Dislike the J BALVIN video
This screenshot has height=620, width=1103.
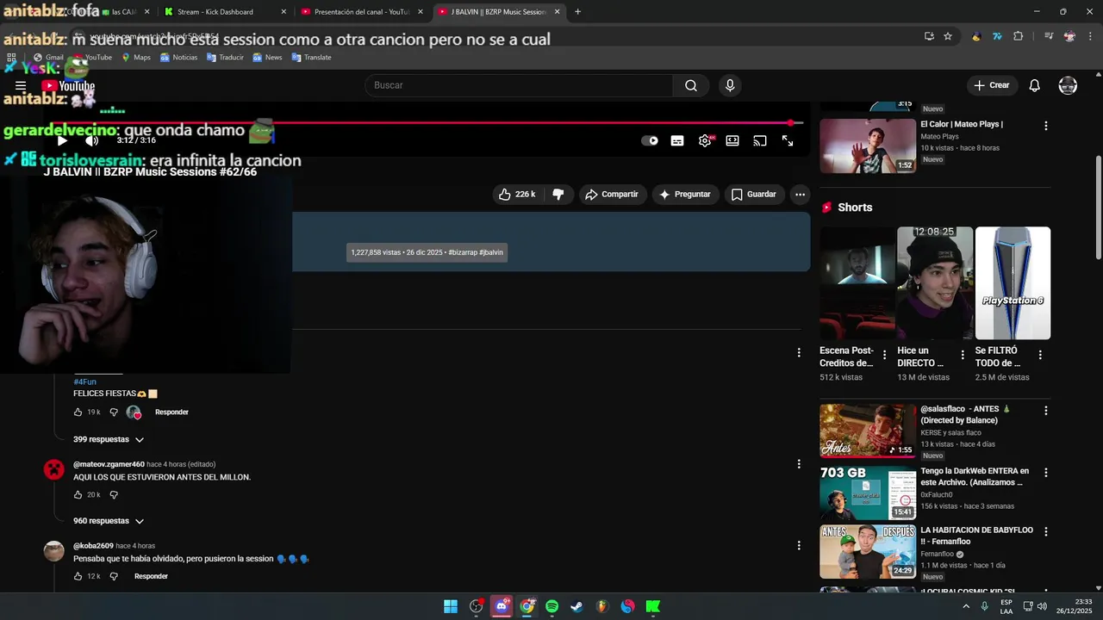[558, 195]
